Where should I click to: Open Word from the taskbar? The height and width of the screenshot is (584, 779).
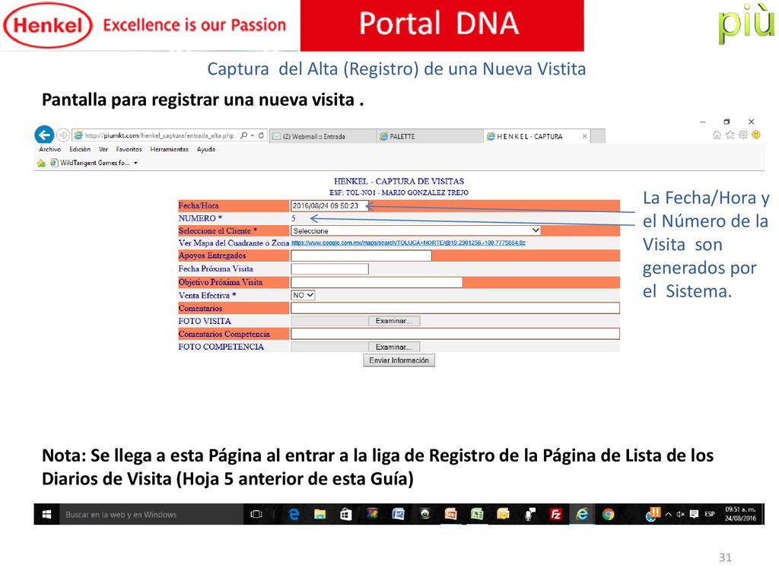[398, 515]
